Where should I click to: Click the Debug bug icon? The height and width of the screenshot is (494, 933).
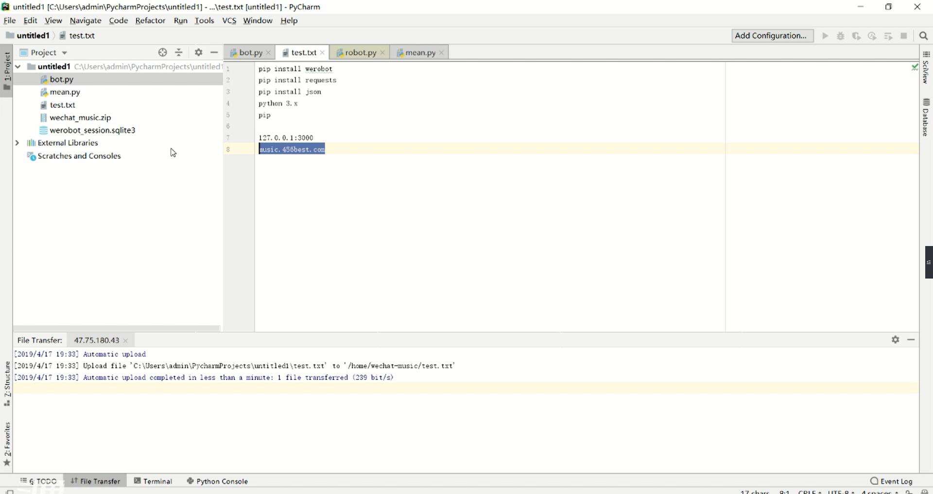840,36
